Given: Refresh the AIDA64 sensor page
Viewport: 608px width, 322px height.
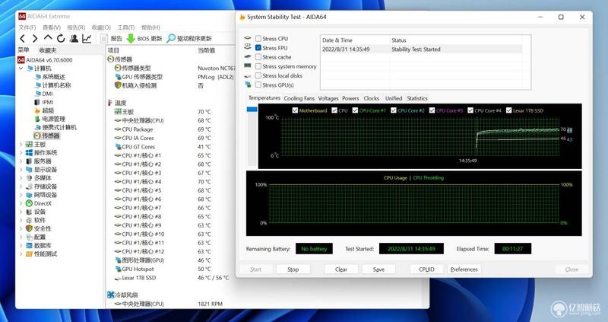Looking at the screenshot, I should coord(61,39).
